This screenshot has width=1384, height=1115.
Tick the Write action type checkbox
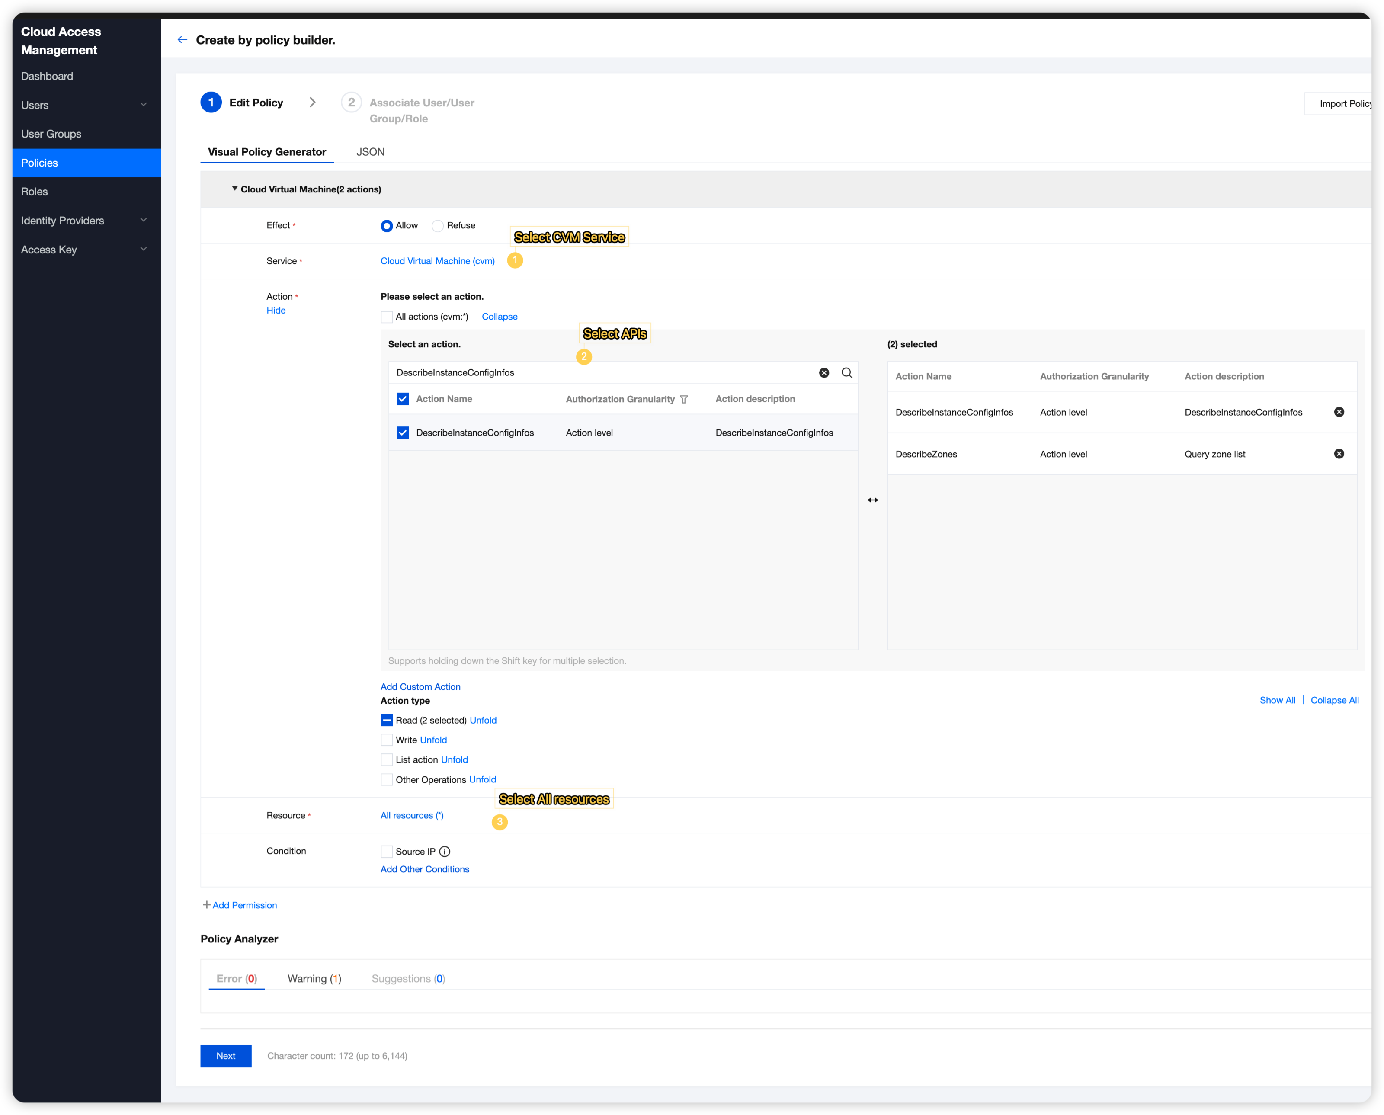tap(387, 740)
